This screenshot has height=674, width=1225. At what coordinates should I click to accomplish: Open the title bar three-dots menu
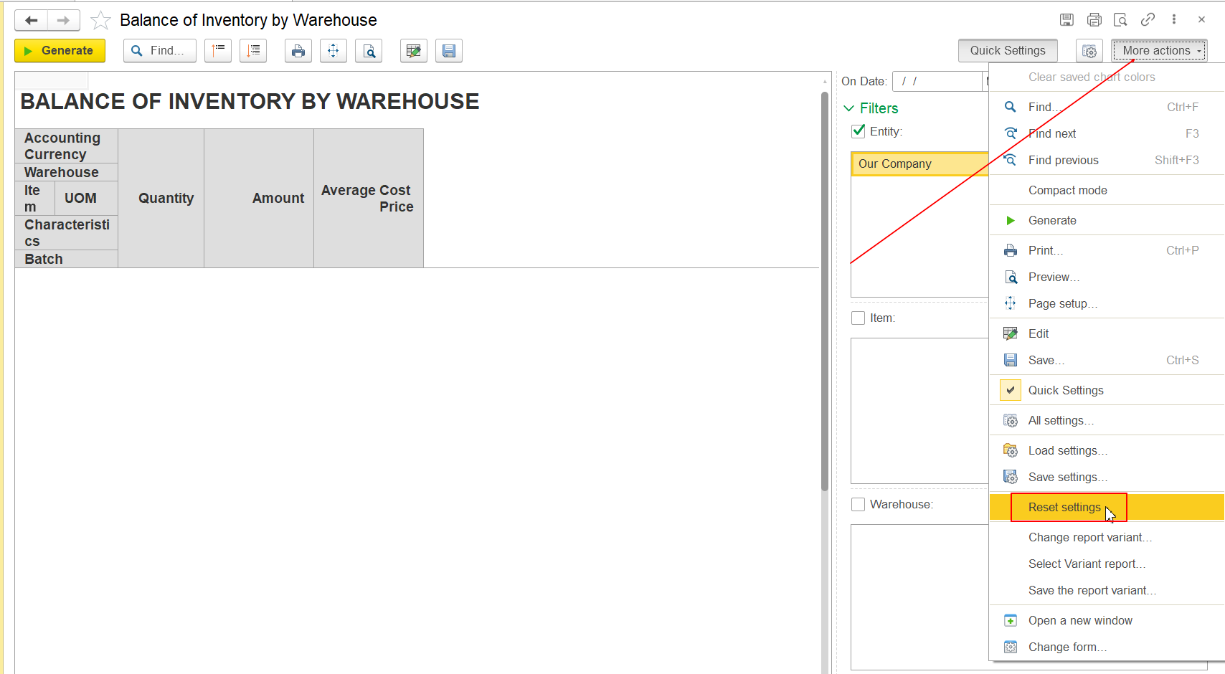click(x=1174, y=20)
